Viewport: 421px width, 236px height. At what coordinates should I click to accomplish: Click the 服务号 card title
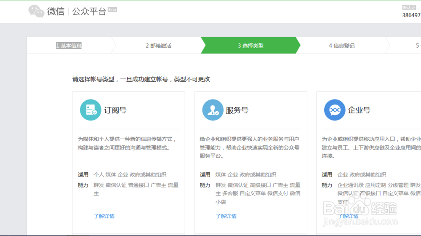[237, 110]
